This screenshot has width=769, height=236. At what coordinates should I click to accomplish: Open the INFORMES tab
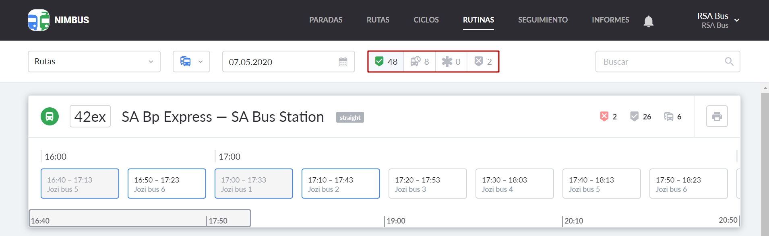[x=610, y=20]
